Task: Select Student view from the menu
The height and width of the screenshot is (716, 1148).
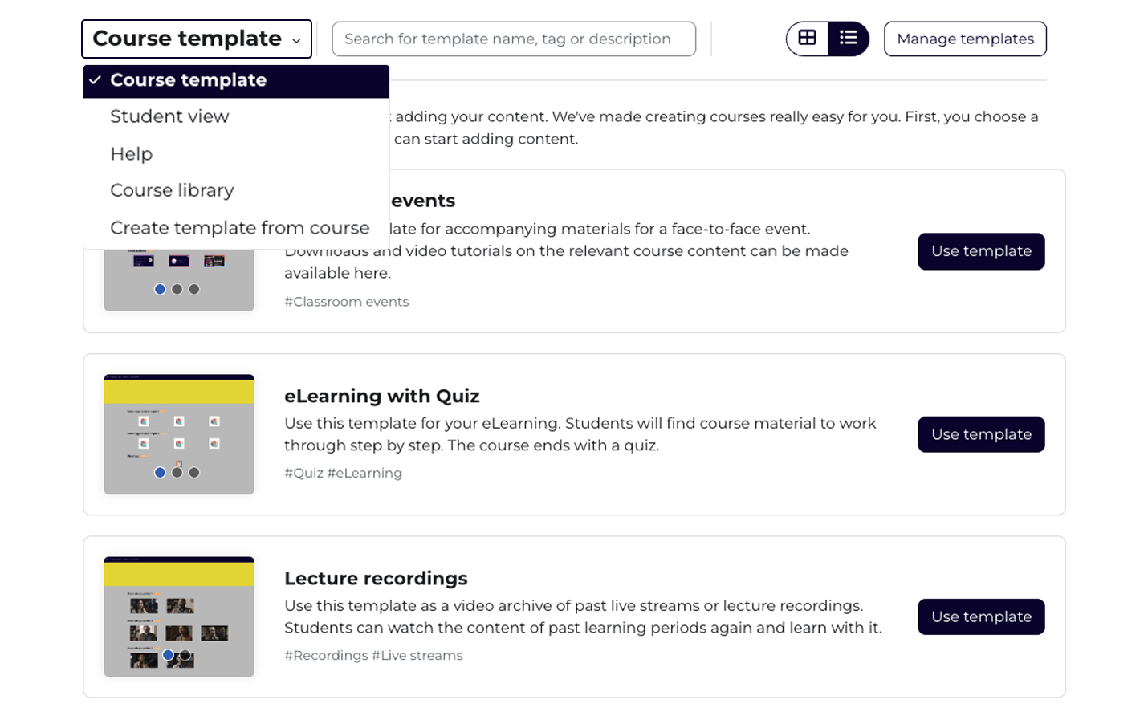Action: 169,116
